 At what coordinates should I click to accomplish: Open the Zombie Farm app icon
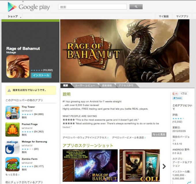12,164
